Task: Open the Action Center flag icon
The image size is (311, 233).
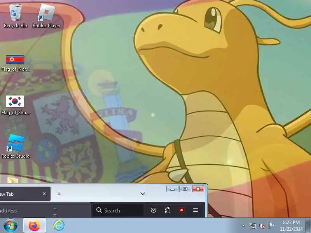Action: [x=271, y=226]
